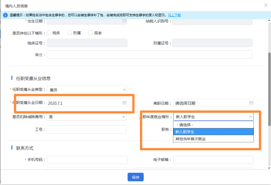Select the 新入职学生 option in list

[213, 132]
